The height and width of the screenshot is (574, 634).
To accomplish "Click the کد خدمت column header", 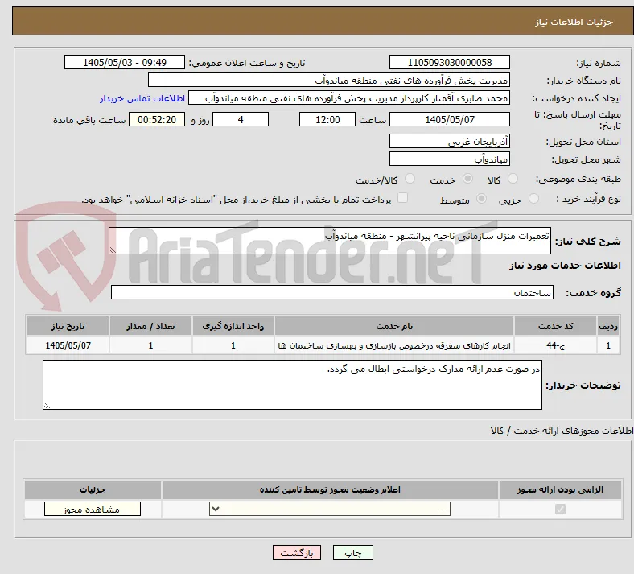I will (x=556, y=326).
